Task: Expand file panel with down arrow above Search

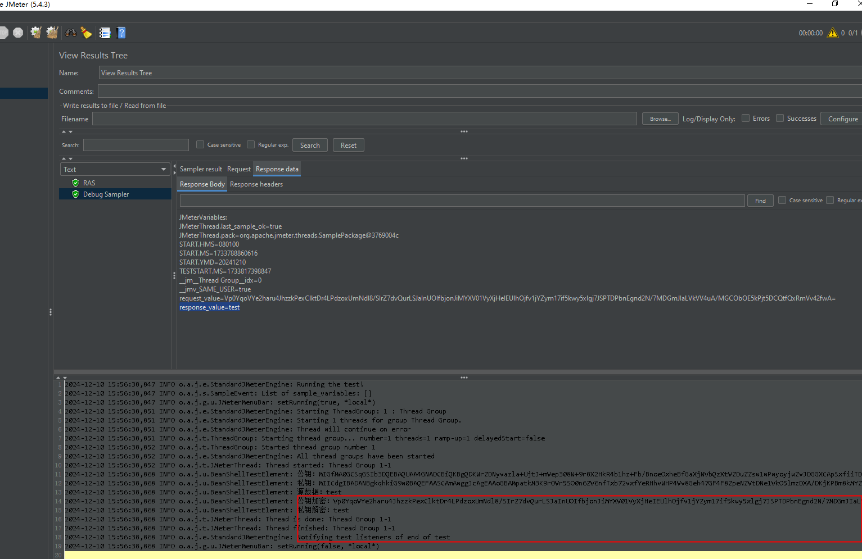Action: tap(70, 131)
